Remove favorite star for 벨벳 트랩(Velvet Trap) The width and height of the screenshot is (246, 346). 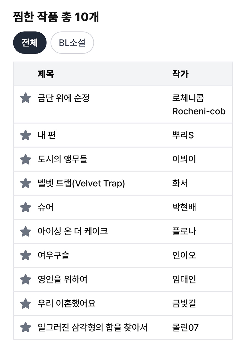click(25, 183)
